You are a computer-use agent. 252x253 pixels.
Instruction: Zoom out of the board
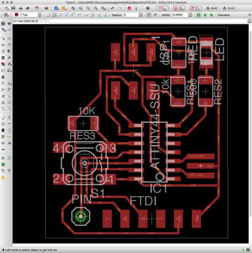tap(88, 8)
